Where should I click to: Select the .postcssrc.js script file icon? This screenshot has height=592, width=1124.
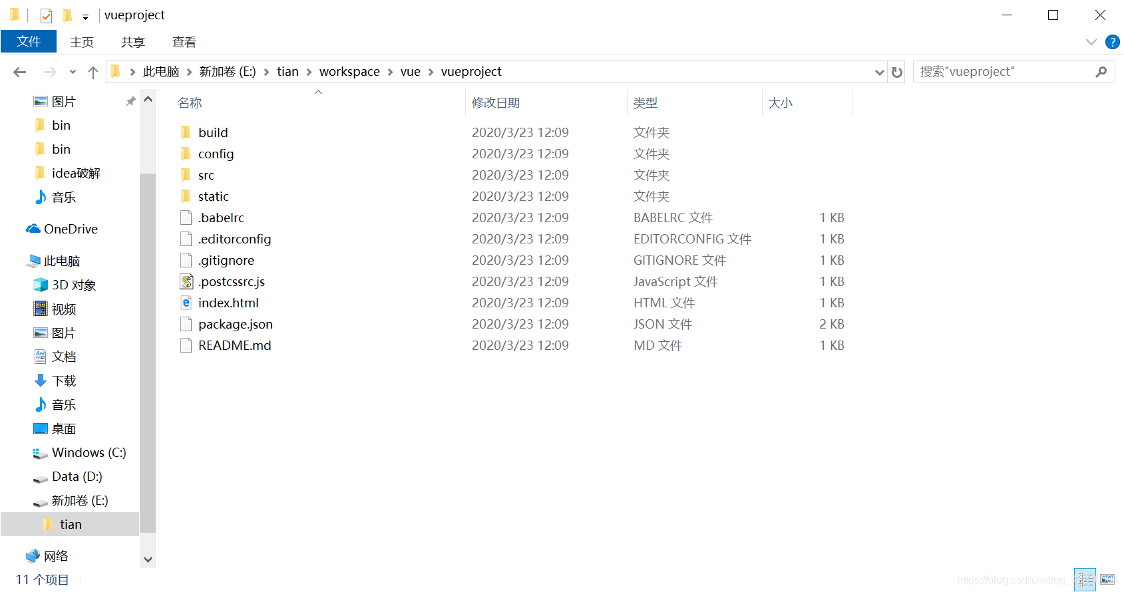(x=186, y=281)
